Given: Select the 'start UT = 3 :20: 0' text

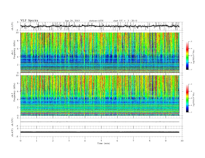Looking at the screenshot, I should click(125, 21).
